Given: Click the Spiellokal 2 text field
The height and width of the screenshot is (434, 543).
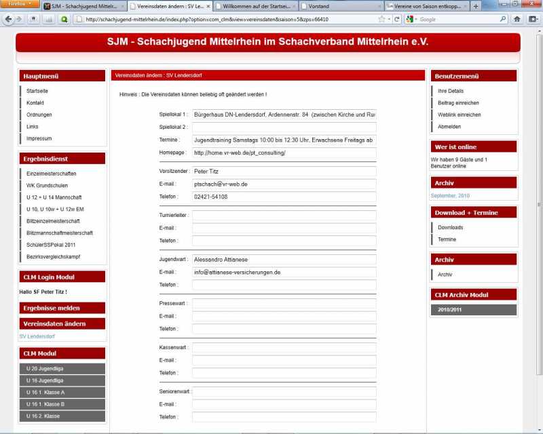Looking at the screenshot, I should click(x=284, y=127).
